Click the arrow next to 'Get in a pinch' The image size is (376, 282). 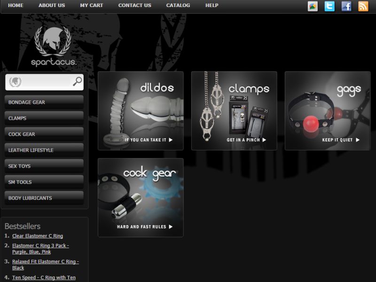coord(264,140)
